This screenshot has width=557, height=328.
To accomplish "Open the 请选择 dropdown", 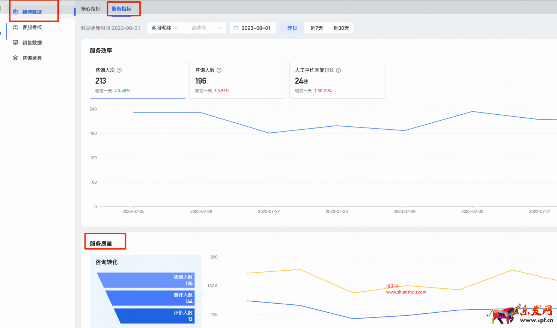I will tap(205, 28).
